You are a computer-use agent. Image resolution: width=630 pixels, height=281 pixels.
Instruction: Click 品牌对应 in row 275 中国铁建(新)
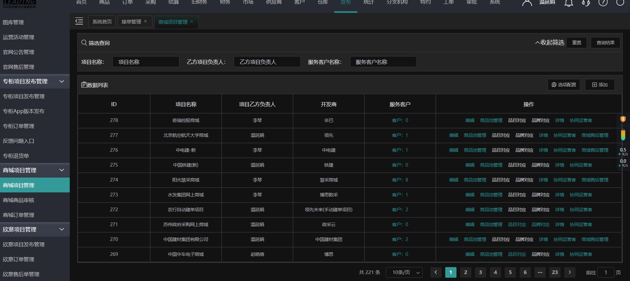click(x=540, y=165)
